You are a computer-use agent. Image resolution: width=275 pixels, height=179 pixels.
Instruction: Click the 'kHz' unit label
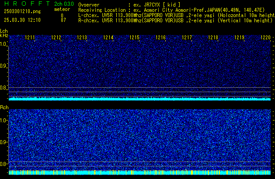point(4,35)
